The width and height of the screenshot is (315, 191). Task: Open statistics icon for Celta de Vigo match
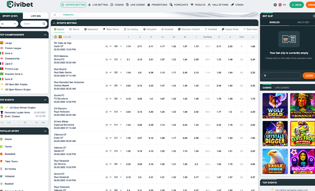(x=107, y=46)
